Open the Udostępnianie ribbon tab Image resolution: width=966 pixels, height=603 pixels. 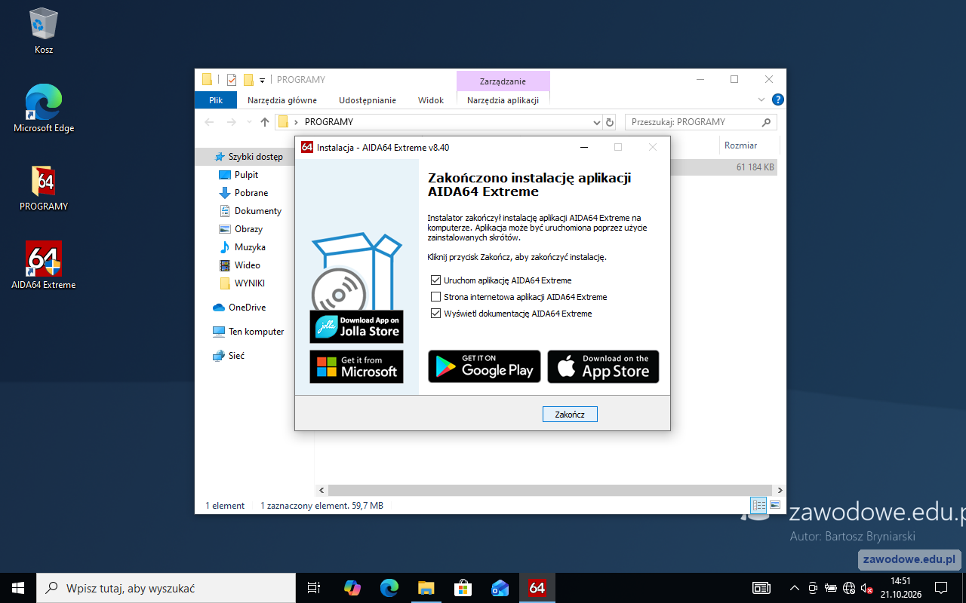point(368,100)
